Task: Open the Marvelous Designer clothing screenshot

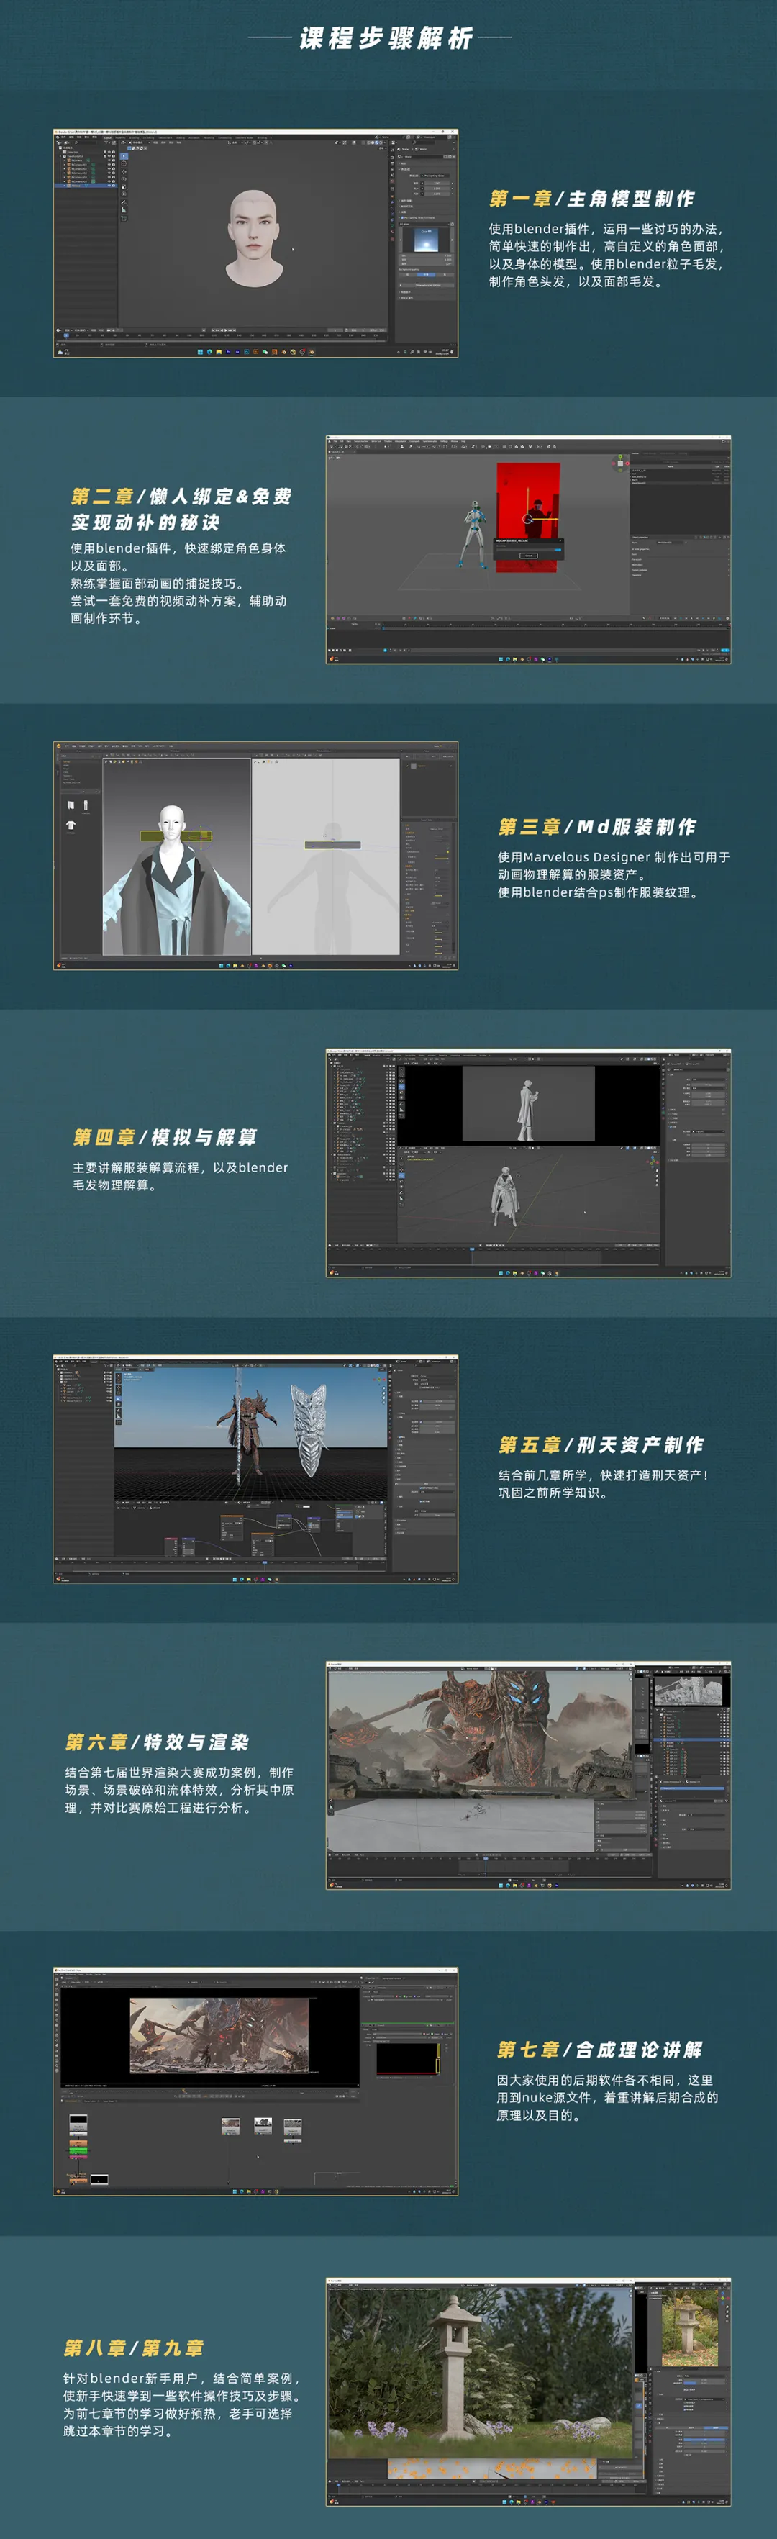Action: point(255,856)
